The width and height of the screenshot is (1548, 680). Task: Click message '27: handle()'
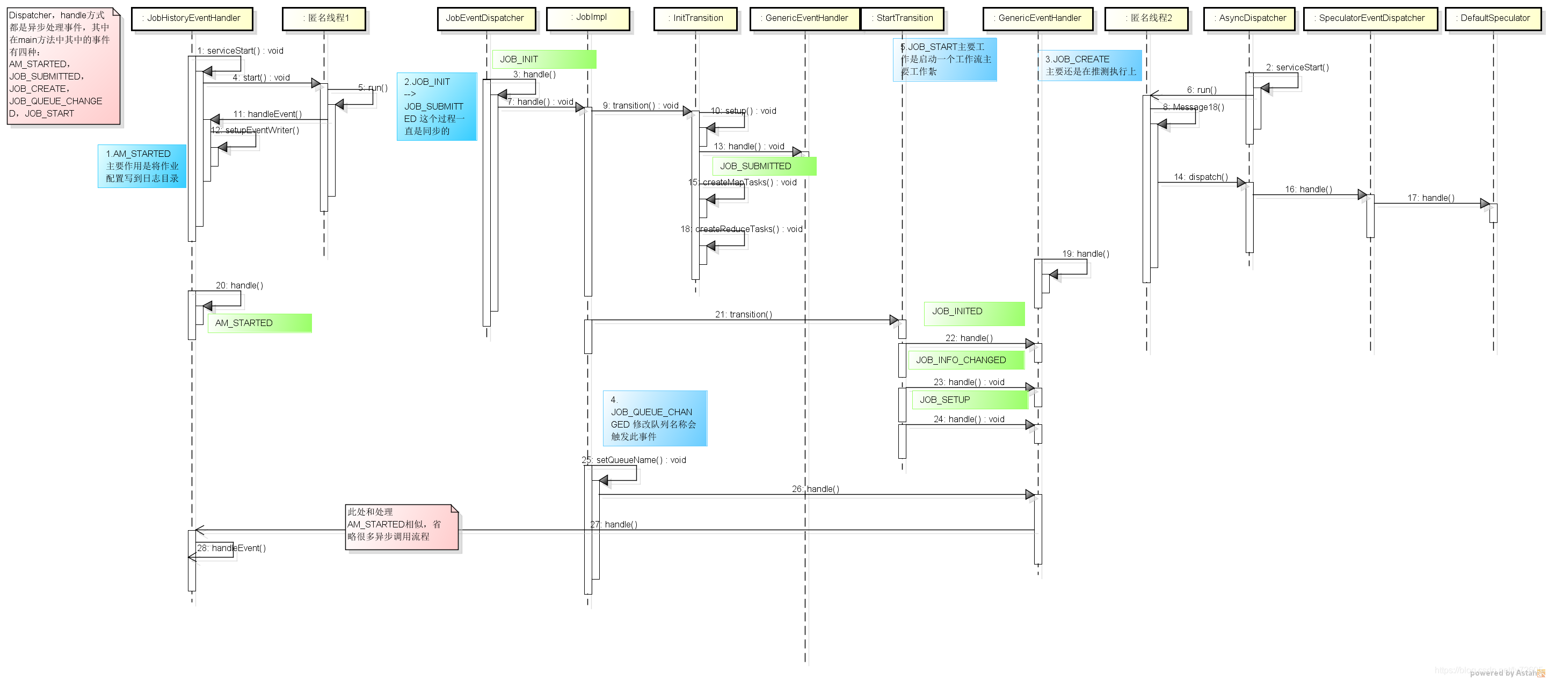point(614,525)
